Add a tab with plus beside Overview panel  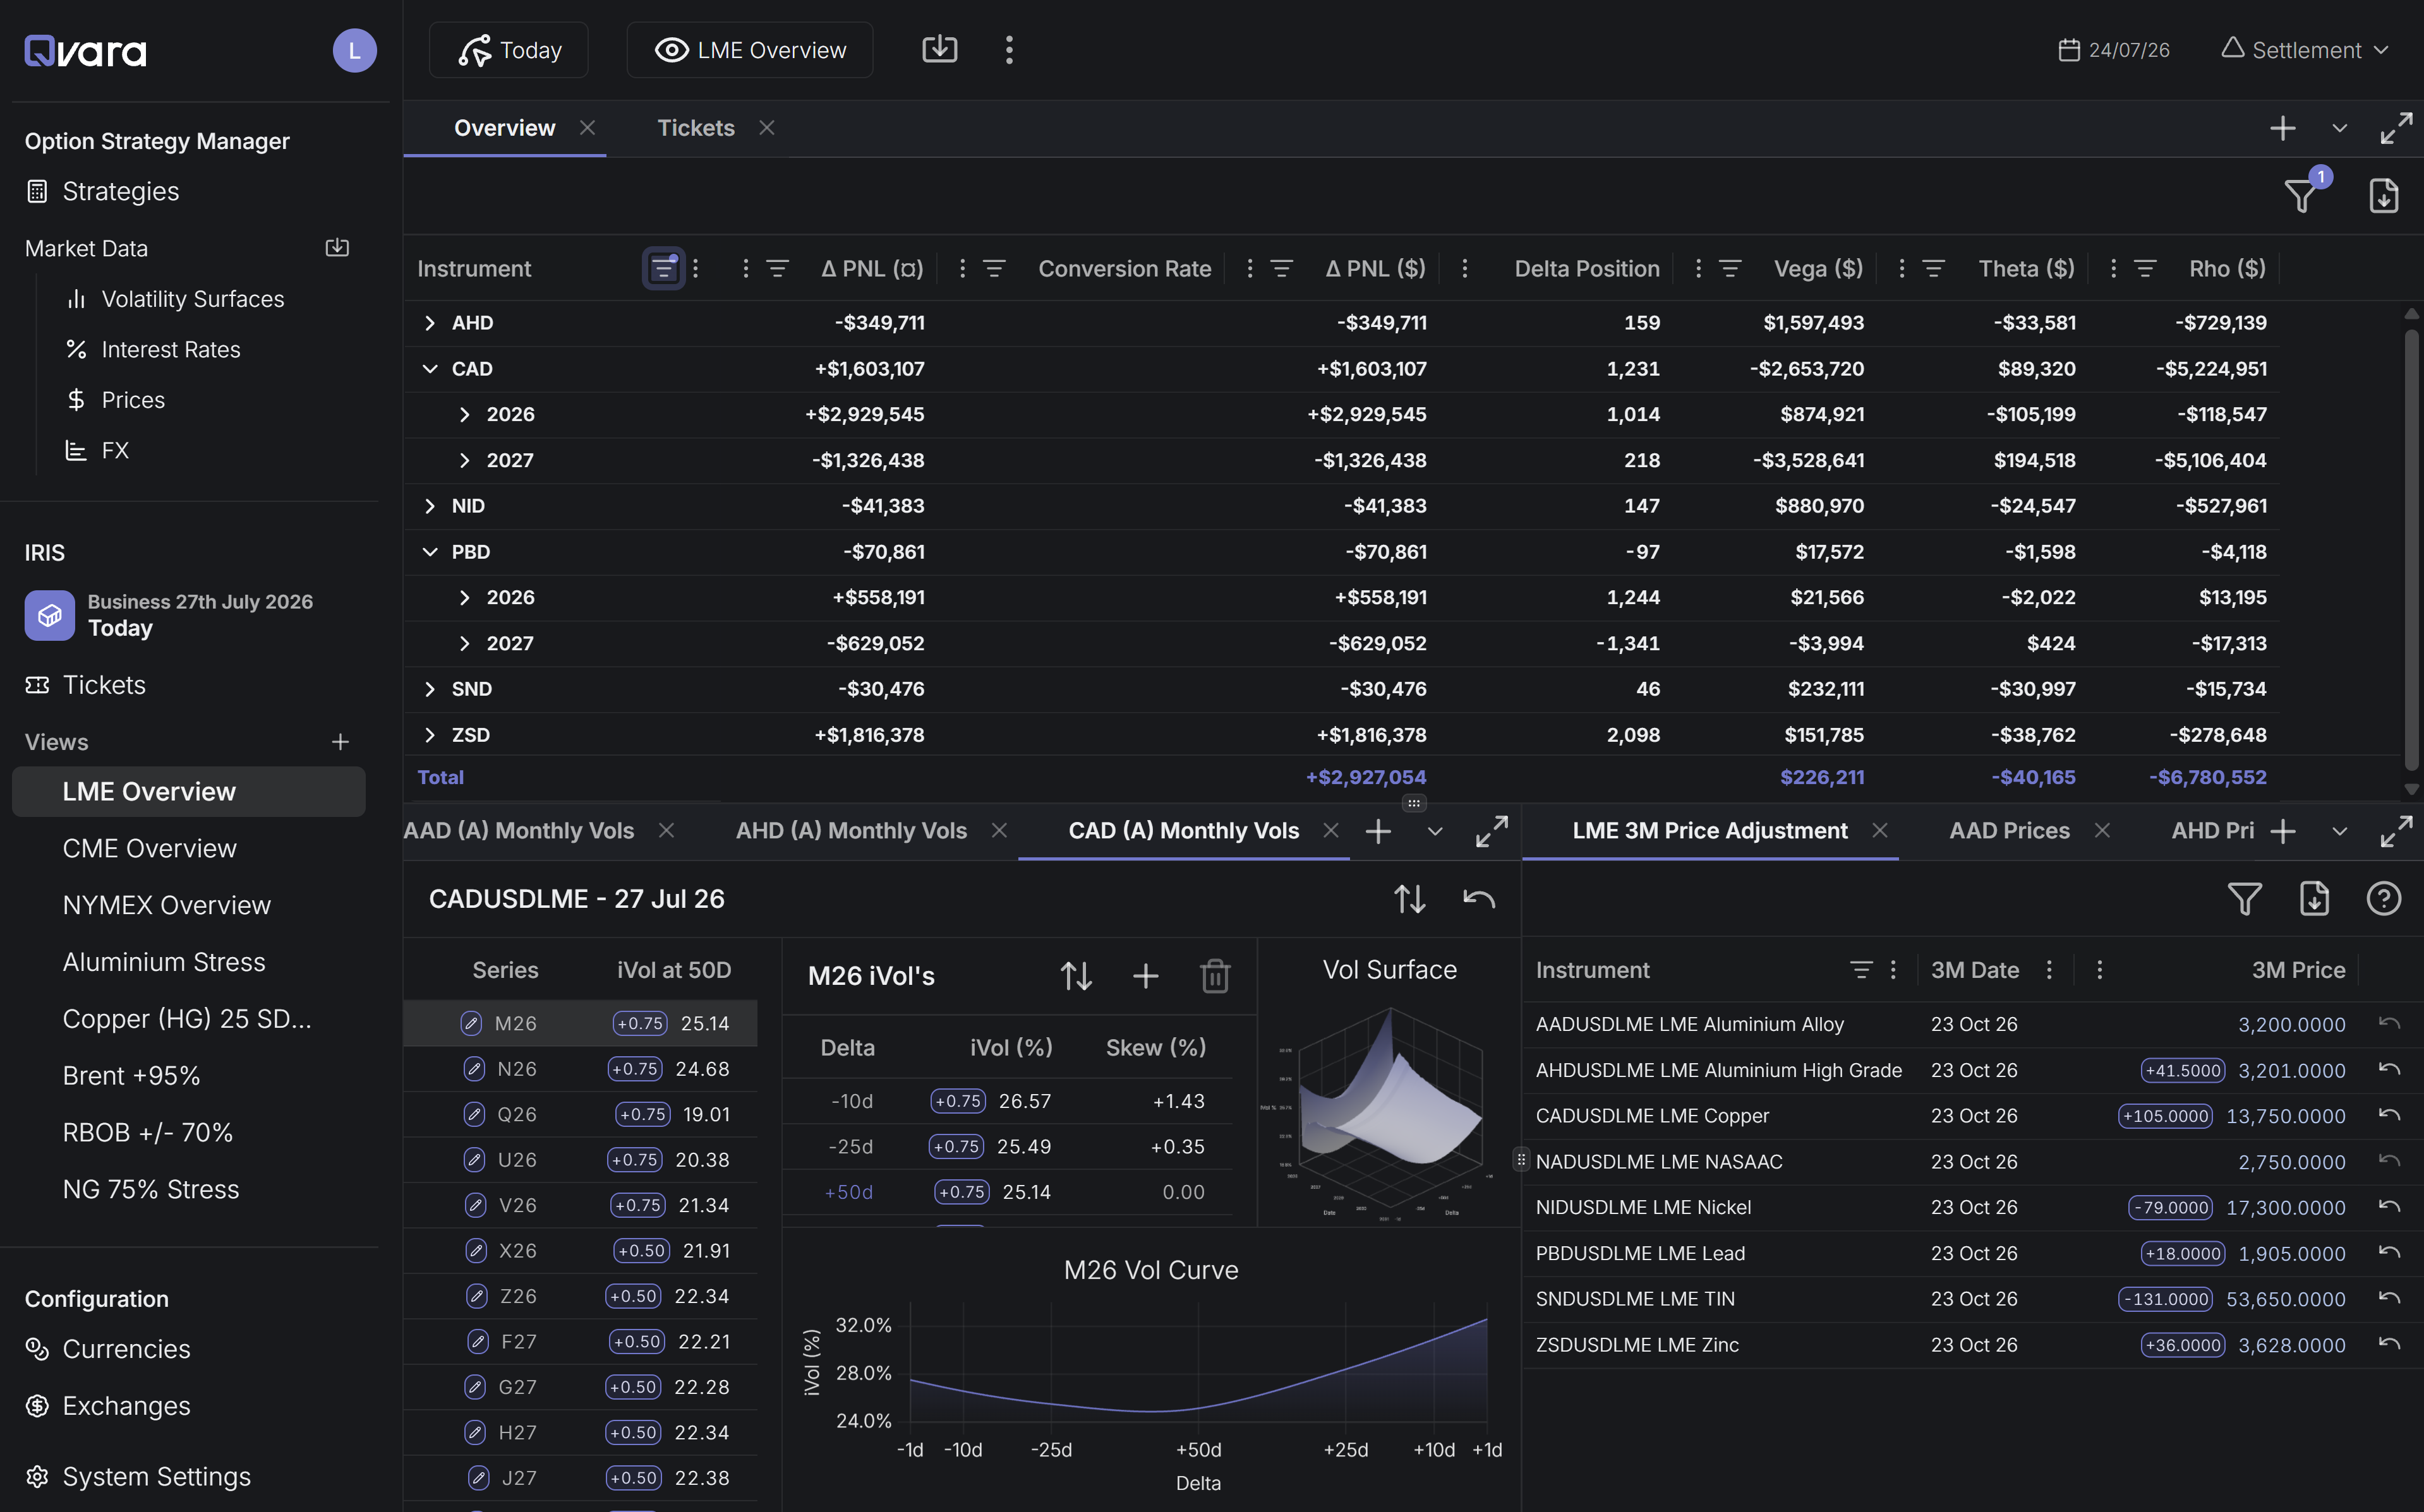(2283, 128)
